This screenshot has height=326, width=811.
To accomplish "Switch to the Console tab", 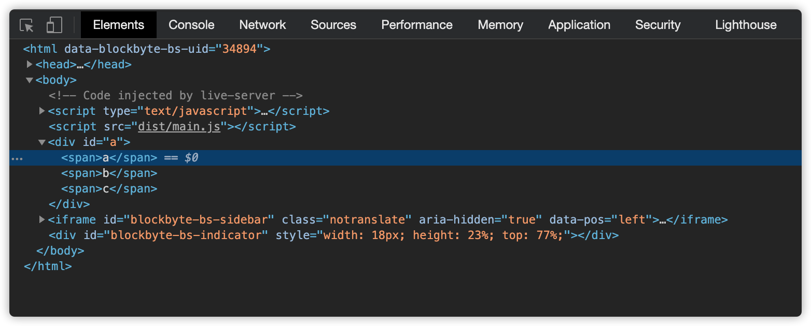I will [191, 25].
